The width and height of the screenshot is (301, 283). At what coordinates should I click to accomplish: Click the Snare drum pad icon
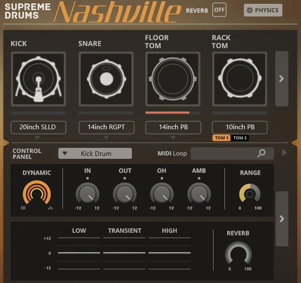[106, 79]
